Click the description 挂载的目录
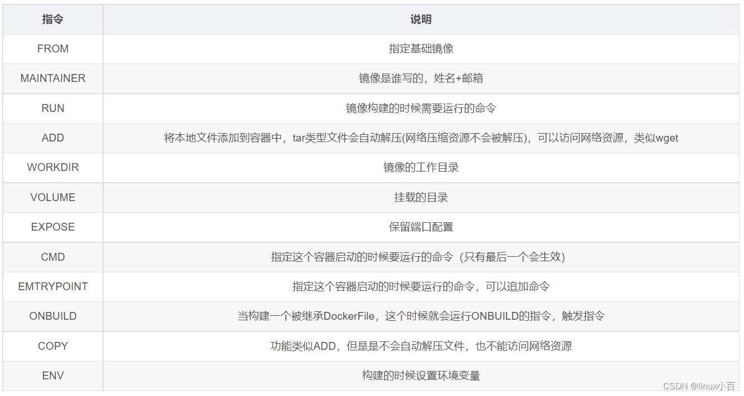The image size is (744, 396). [421, 198]
